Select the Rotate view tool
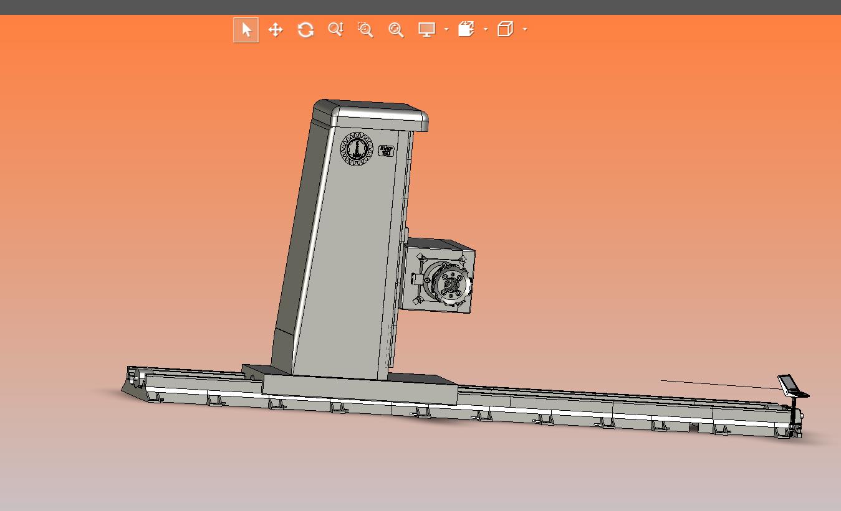Image resolution: width=841 pixels, height=511 pixels. pos(305,30)
